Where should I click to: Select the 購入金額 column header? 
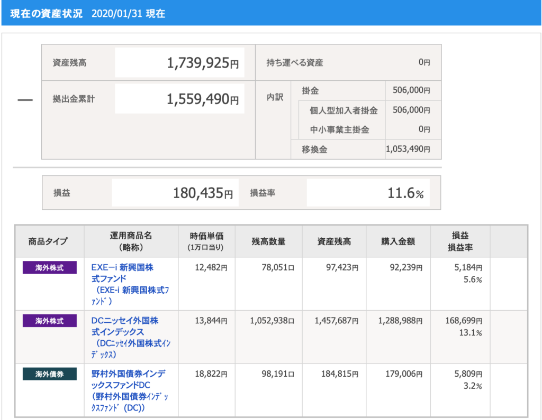[x=398, y=241]
